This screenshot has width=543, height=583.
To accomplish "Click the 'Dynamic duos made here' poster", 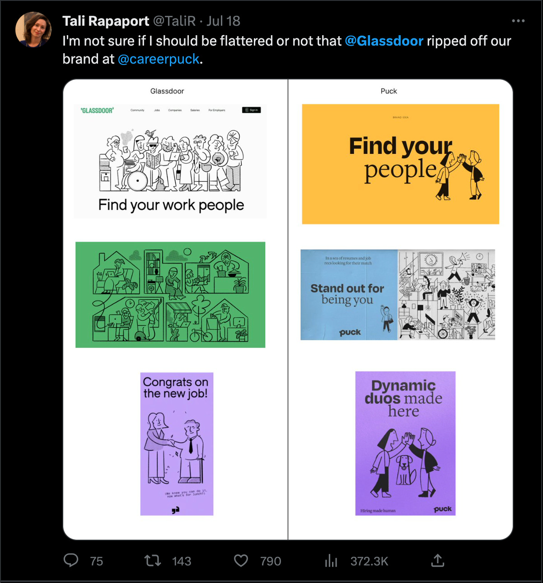I will pos(405,444).
